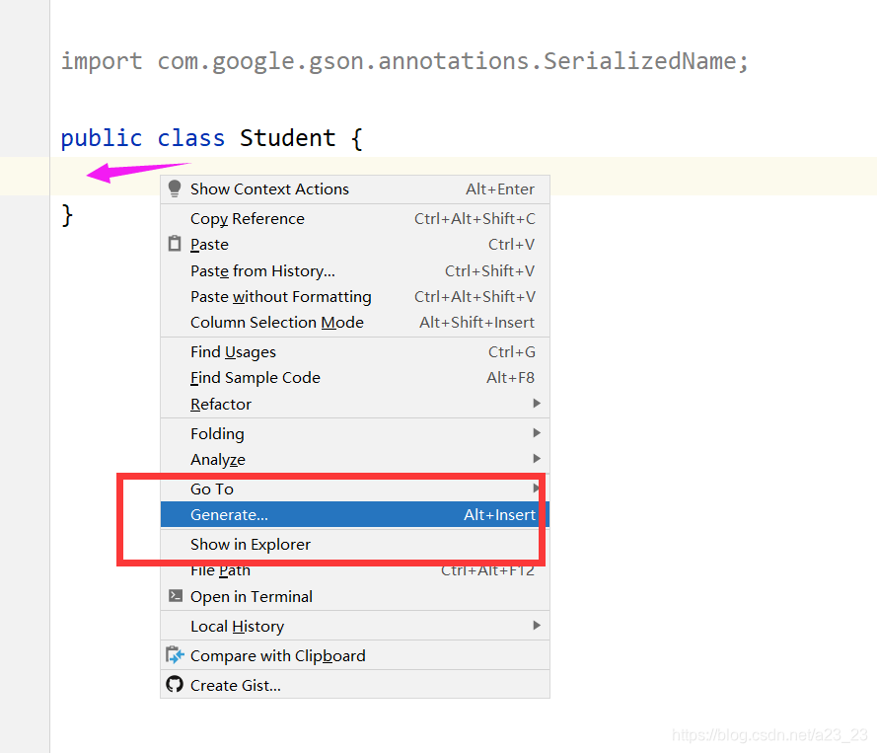Select Create Gist... entry
The height and width of the screenshot is (753, 877).
355,685
